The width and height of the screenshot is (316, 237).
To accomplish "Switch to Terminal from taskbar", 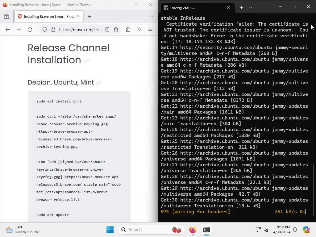I will [x=206, y=230].
